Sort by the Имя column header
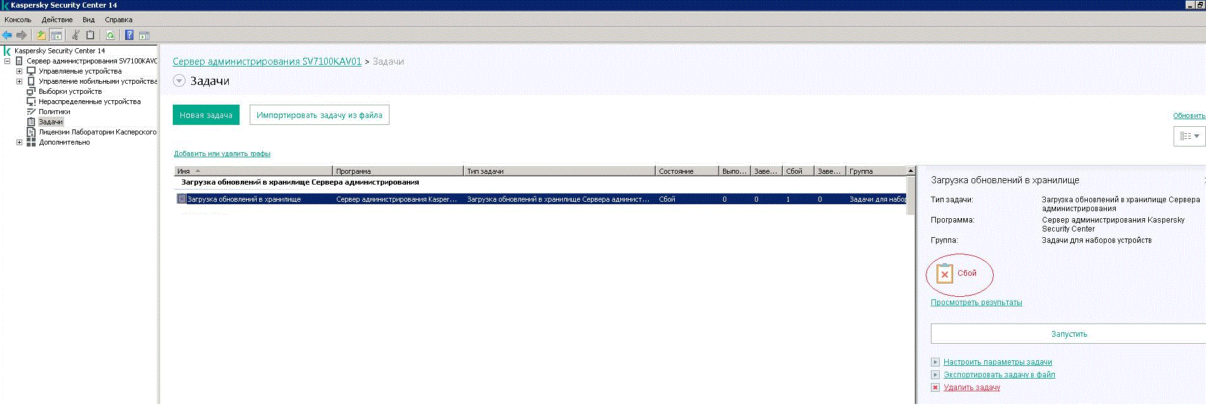The height and width of the screenshot is (411, 1206). click(254, 171)
